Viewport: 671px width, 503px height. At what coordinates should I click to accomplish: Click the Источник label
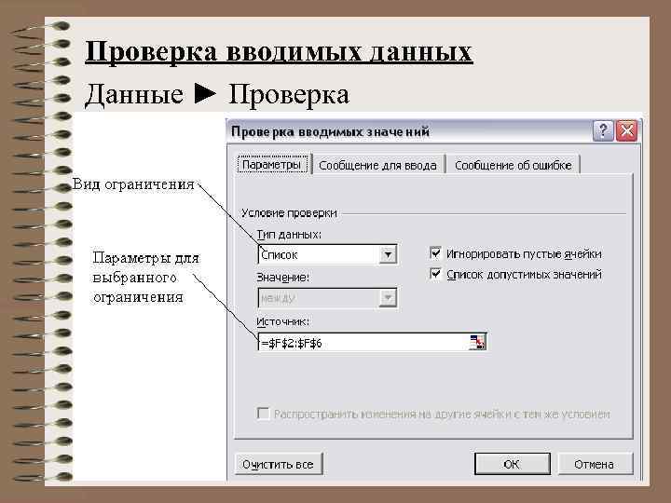[283, 321]
